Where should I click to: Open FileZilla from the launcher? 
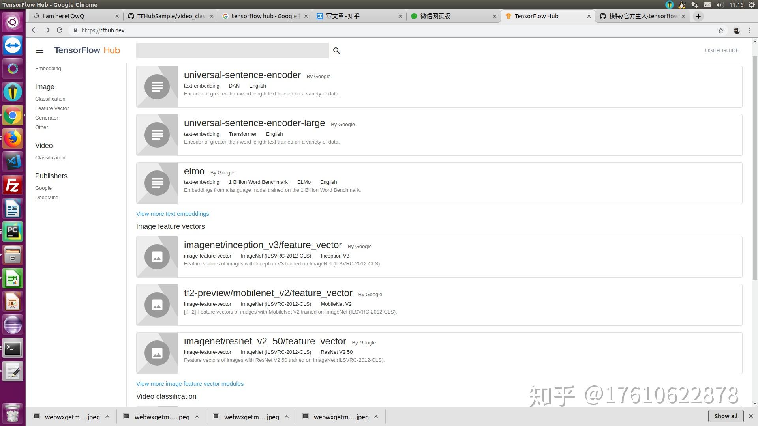pos(13,185)
